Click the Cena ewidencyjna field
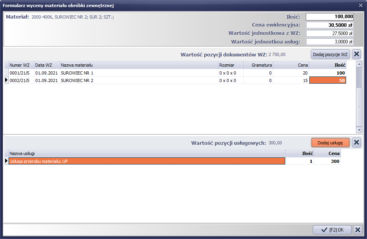The width and height of the screenshot is (367, 239). coord(329,25)
